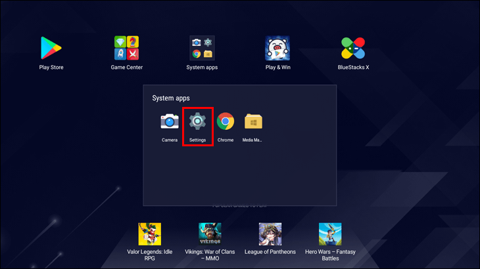Click the "Valor Legends: Idle RPG" title text
The width and height of the screenshot is (480, 269).
(150, 255)
